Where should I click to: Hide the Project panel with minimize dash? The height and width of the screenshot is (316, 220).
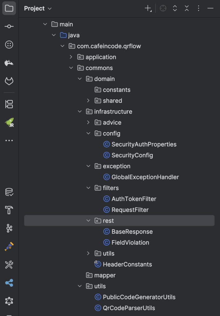click(x=210, y=9)
